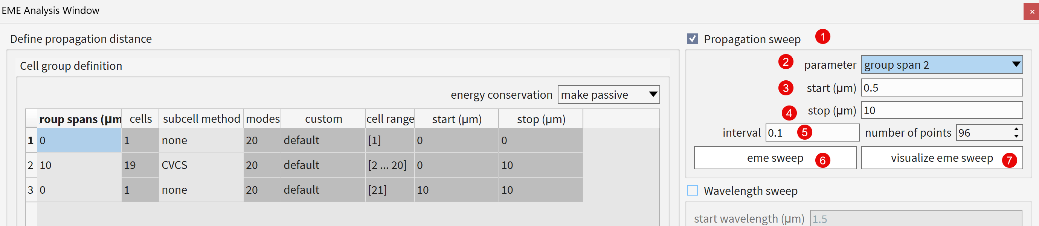Click the sweep start (μm) input field

pyautogui.click(x=941, y=88)
